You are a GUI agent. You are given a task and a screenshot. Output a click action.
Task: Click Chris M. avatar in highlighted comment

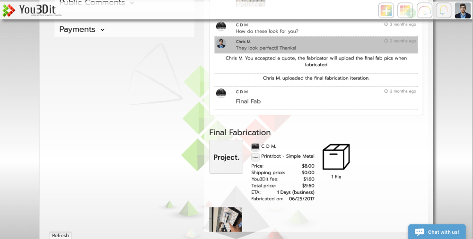pos(221,43)
